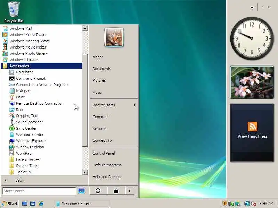Click the muted volume tray icon

pos(253,203)
